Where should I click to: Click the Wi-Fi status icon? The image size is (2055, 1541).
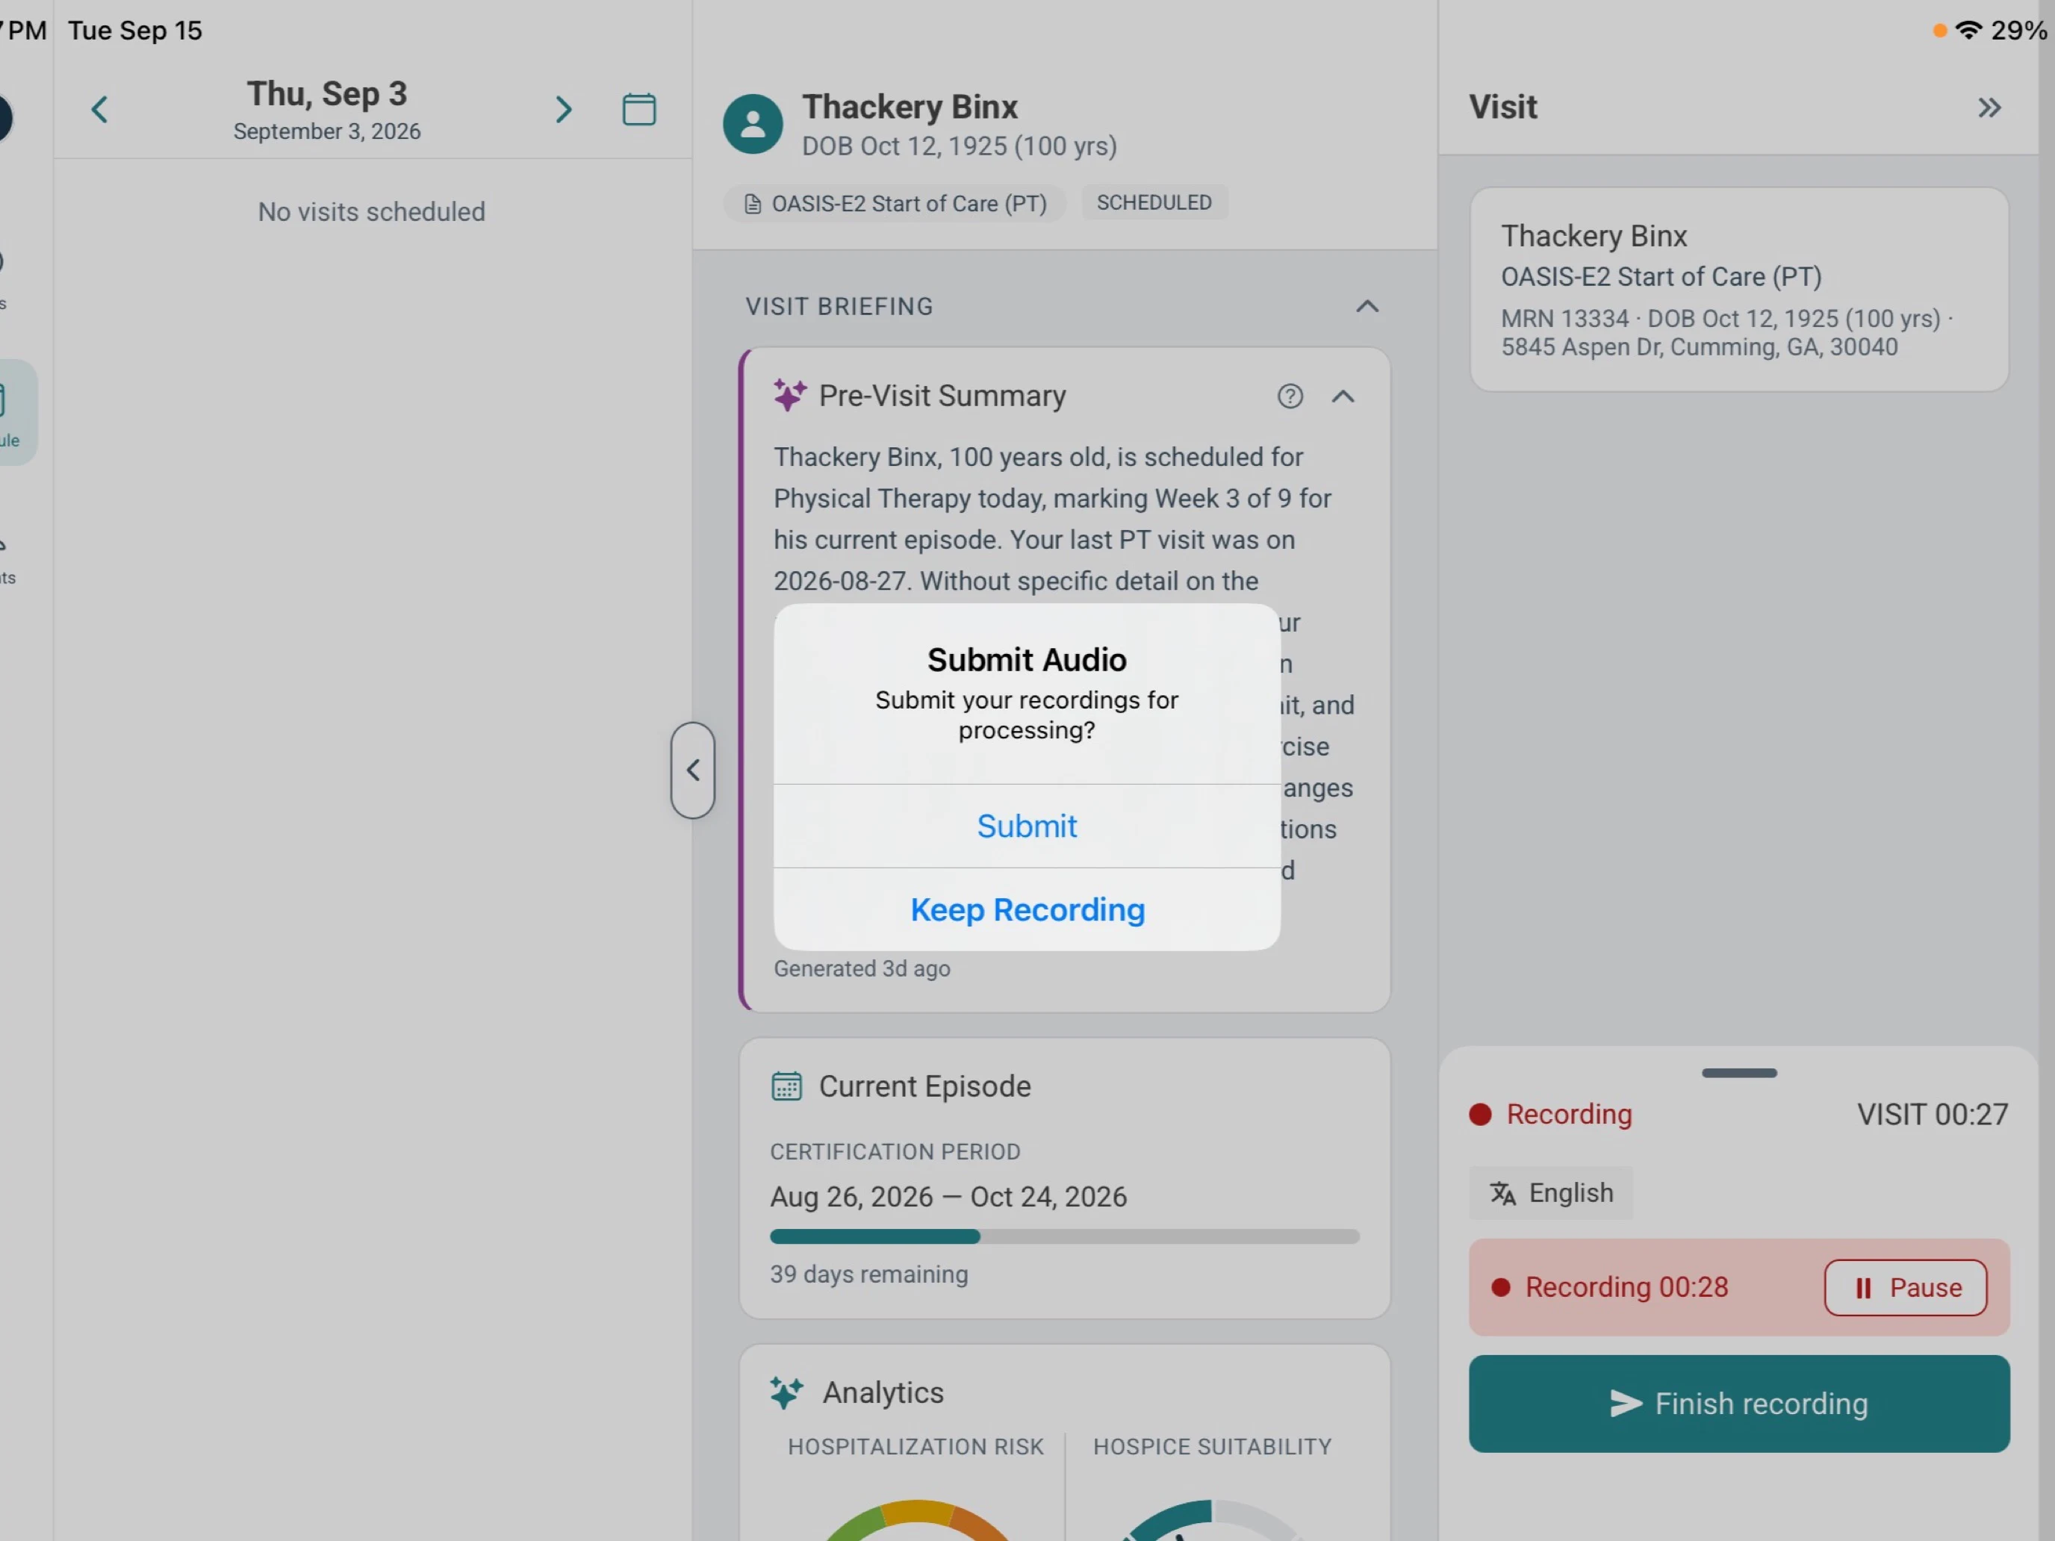[1967, 30]
